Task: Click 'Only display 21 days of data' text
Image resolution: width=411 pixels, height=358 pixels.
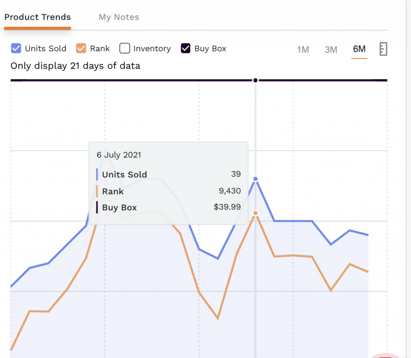Action: pos(75,66)
